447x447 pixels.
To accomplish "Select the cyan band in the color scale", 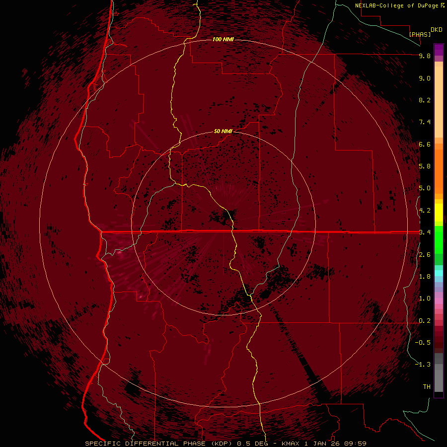I will point(439,273).
